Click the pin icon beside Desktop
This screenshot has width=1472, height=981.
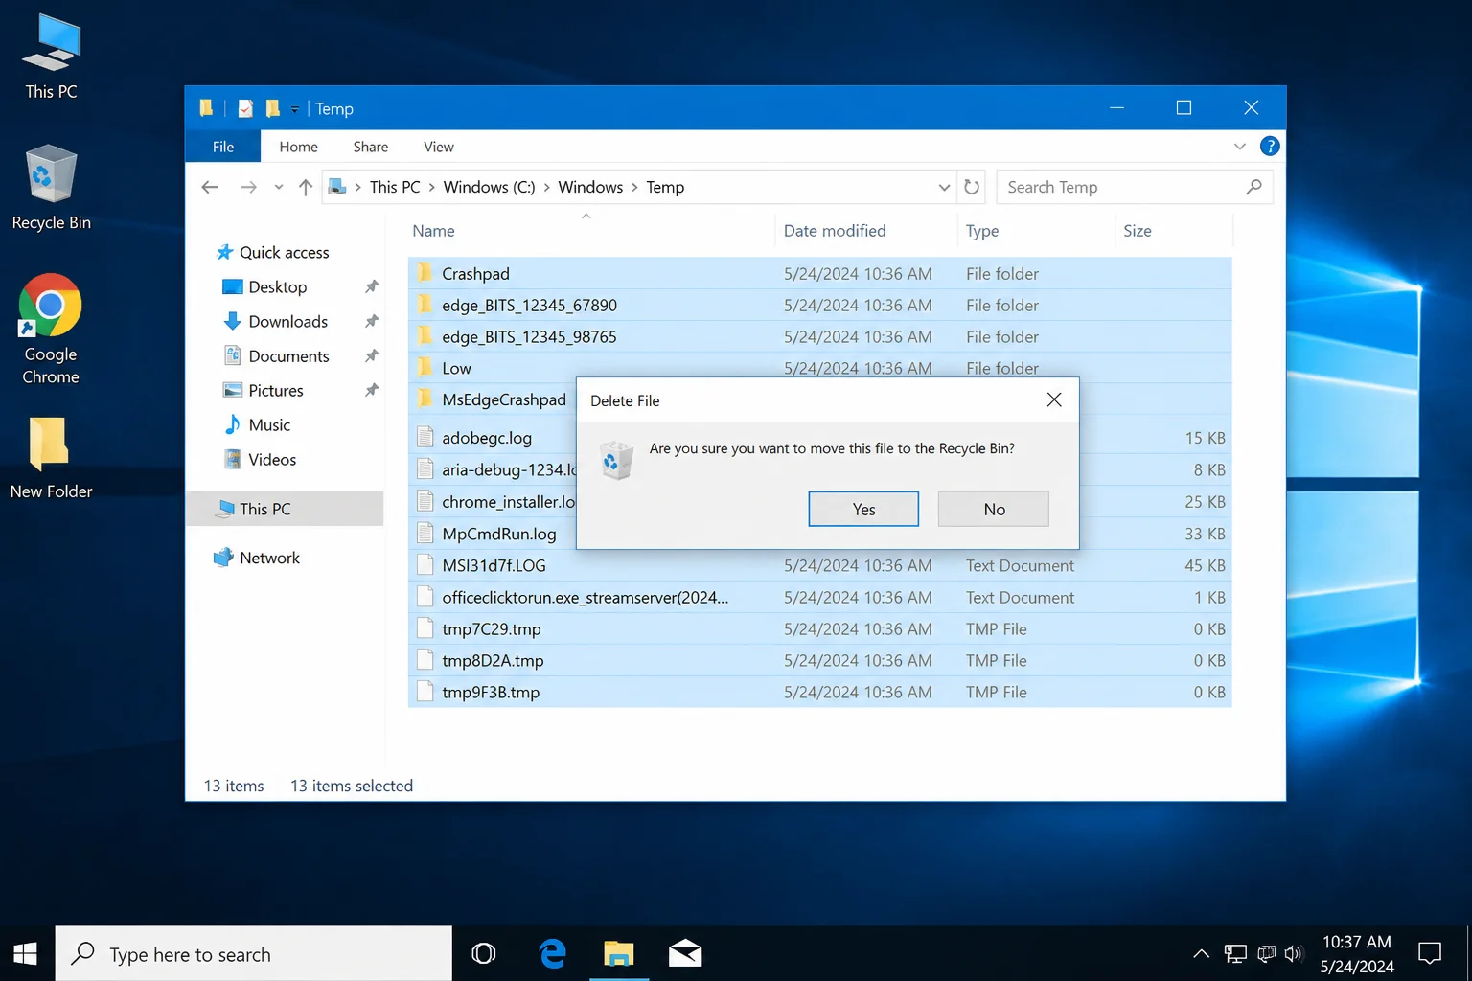click(x=372, y=286)
